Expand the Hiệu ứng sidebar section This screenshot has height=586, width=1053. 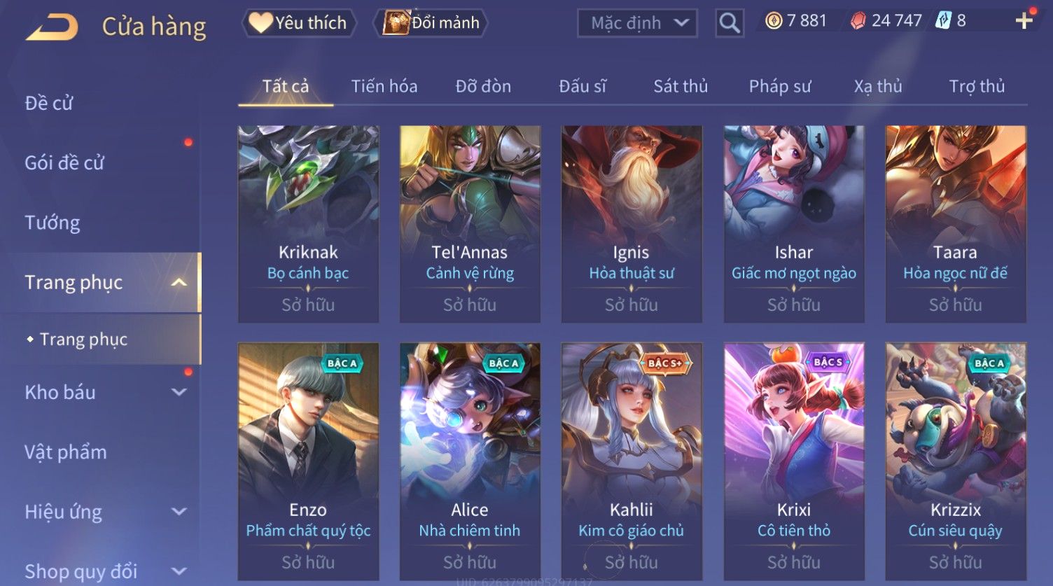[x=179, y=512]
